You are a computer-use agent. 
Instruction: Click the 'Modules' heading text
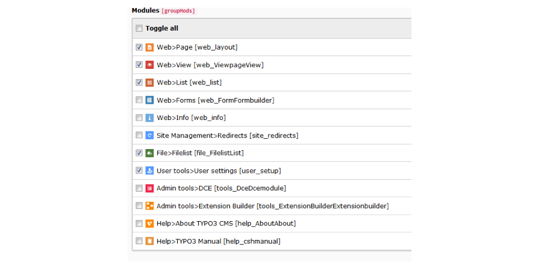pos(145,10)
